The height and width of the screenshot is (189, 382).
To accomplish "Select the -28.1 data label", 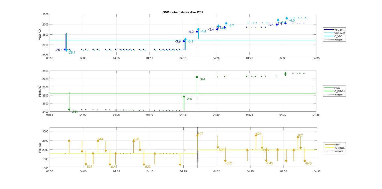I will point(71,52).
